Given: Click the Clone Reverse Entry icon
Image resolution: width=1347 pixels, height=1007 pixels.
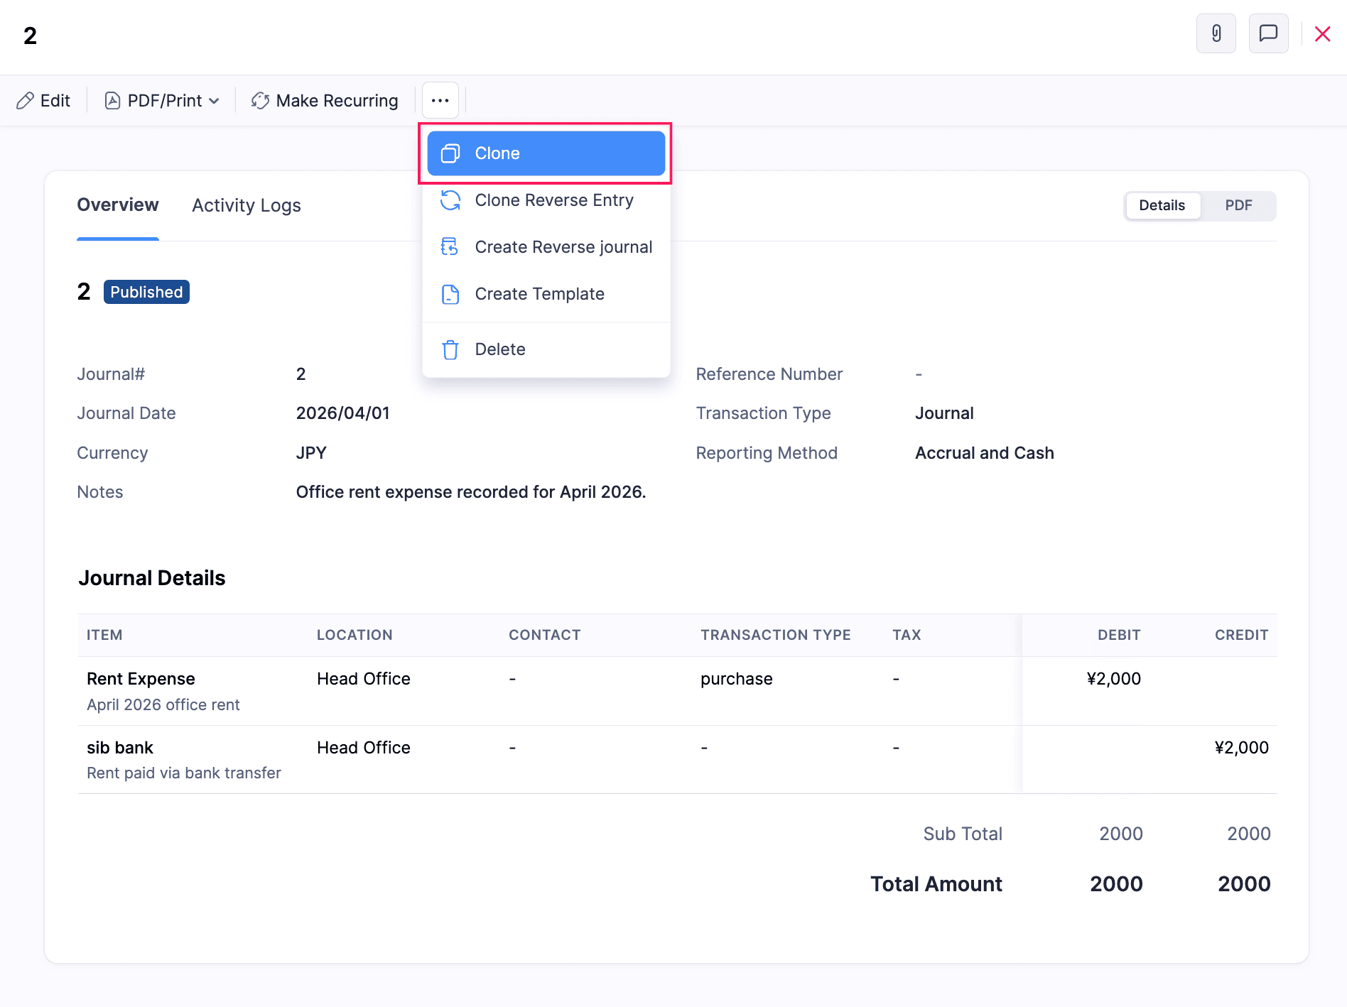Looking at the screenshot, I should [450, 200].
